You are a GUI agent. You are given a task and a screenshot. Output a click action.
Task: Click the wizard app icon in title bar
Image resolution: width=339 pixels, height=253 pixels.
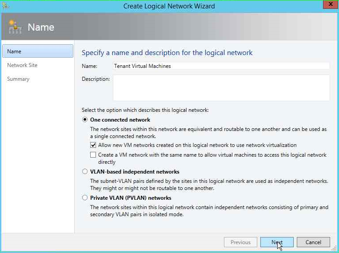click(x=5, y=6)
